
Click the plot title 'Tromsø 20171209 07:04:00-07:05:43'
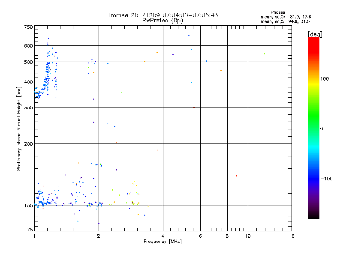162,15
